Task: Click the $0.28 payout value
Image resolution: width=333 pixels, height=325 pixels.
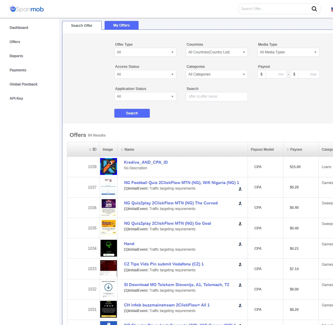Action: click(294, 187)
